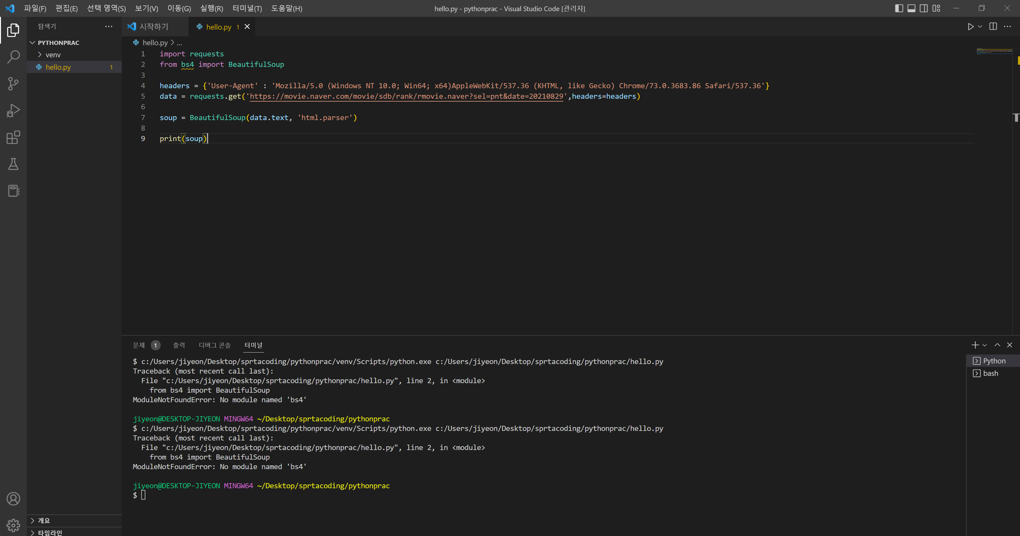Select hello.py in the file explorer
The image size is (1020, 536).
tap(74, 67)
